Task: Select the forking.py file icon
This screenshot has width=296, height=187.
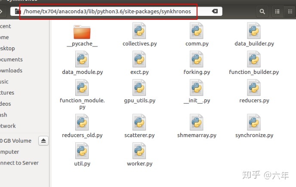Action: click(197, 59)
